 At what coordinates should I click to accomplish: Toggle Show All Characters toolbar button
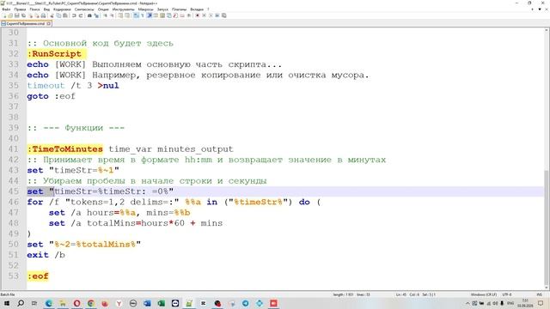pyautogui.click(x=142, y=15)
